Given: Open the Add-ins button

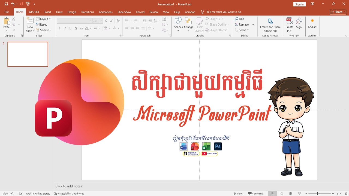Looking at the screenshot, I should pyautogui.click(x=312, y=23).
